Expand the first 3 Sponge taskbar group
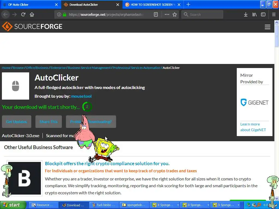Viewport: 279px width, 209px height. click(178, 205)
